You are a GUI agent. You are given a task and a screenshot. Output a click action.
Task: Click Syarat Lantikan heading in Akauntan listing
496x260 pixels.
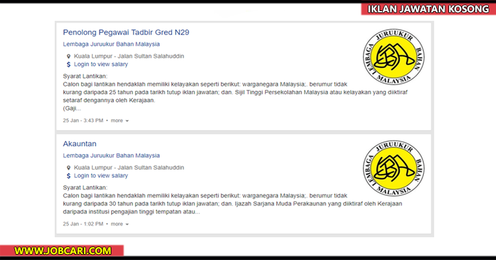coord(85,188)
